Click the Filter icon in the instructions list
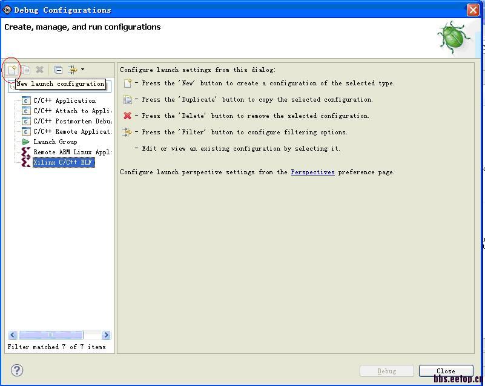 point(127,132)
